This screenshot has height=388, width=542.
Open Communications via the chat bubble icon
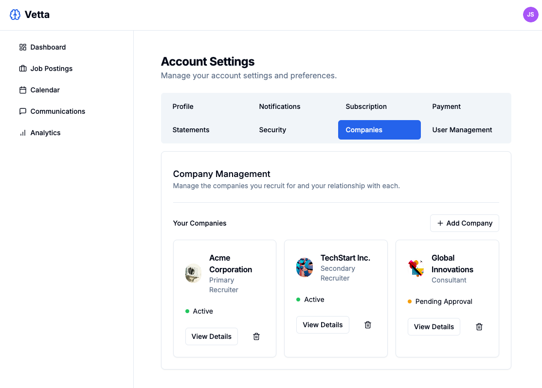click(22, 111)
